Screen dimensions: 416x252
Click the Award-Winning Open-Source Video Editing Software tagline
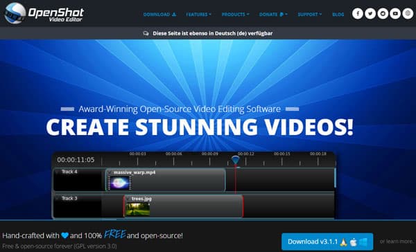pyautogui.click(x=180, y=109)
